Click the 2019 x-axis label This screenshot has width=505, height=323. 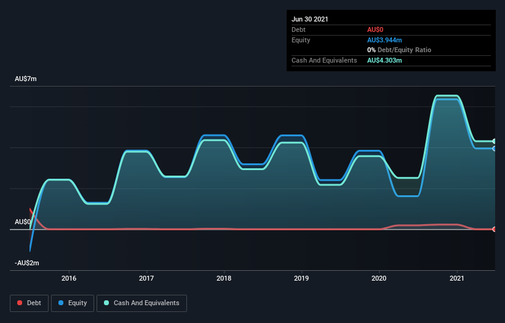pos(301,278)
